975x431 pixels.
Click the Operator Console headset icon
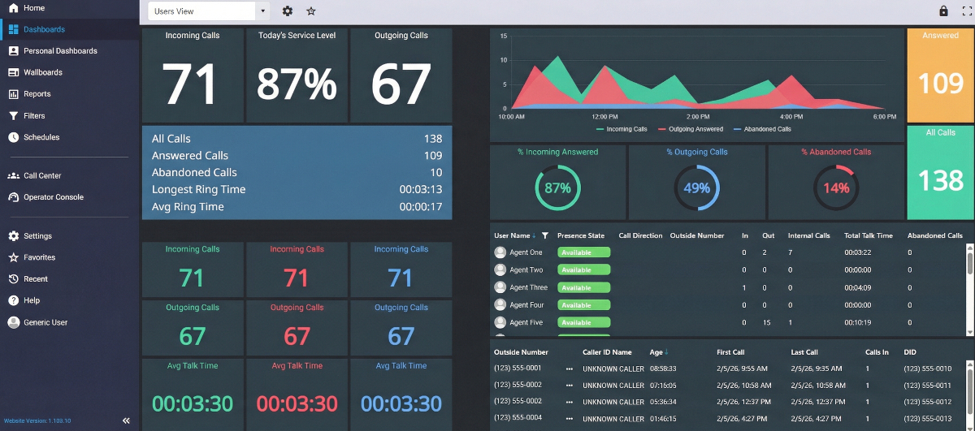click(13, 197)
